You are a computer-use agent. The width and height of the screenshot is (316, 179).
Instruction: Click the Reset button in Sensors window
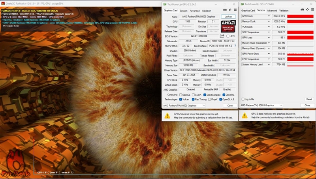coord(308,99)
